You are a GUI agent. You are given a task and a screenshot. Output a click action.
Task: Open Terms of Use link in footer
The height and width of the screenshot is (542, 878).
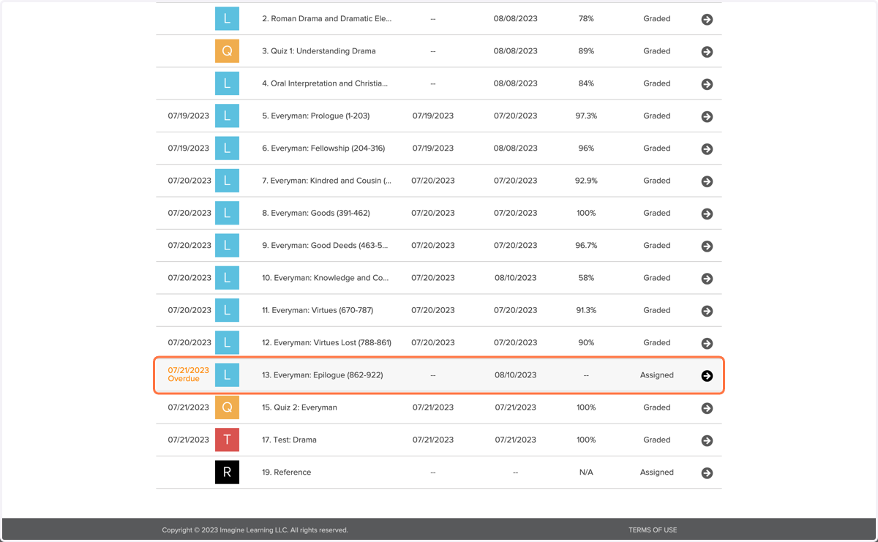point(653,530)
